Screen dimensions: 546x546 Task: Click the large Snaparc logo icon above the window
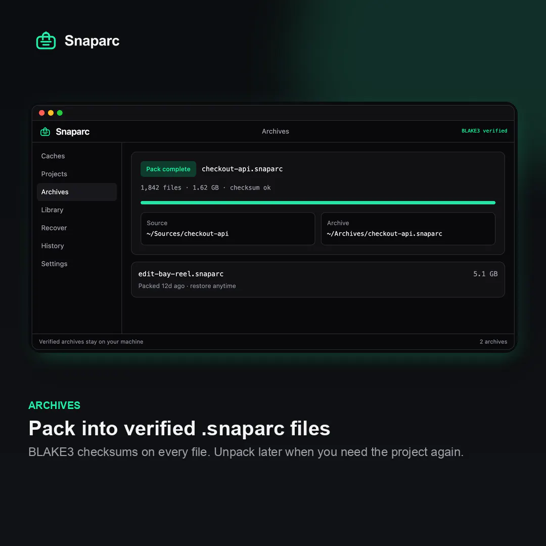click(x=46, y=41)
